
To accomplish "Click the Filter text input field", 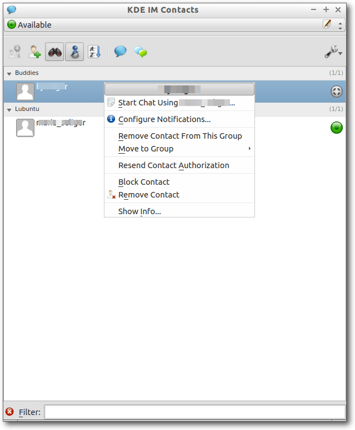I will (x=194, y=412).
